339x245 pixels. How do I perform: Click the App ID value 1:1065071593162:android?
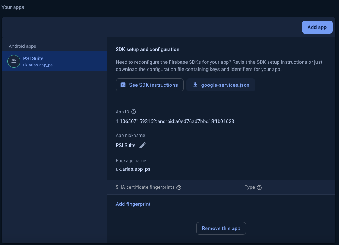click(175, 121)
